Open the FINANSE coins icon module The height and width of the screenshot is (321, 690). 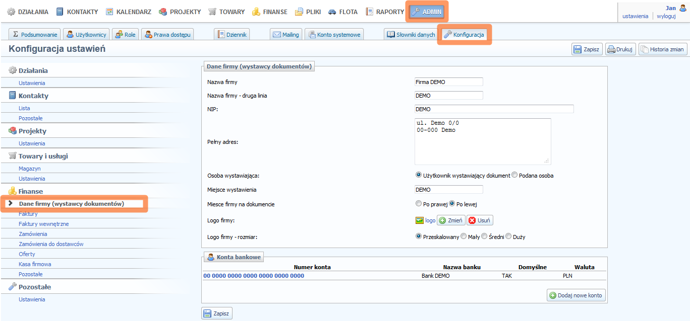coord(256,12)
